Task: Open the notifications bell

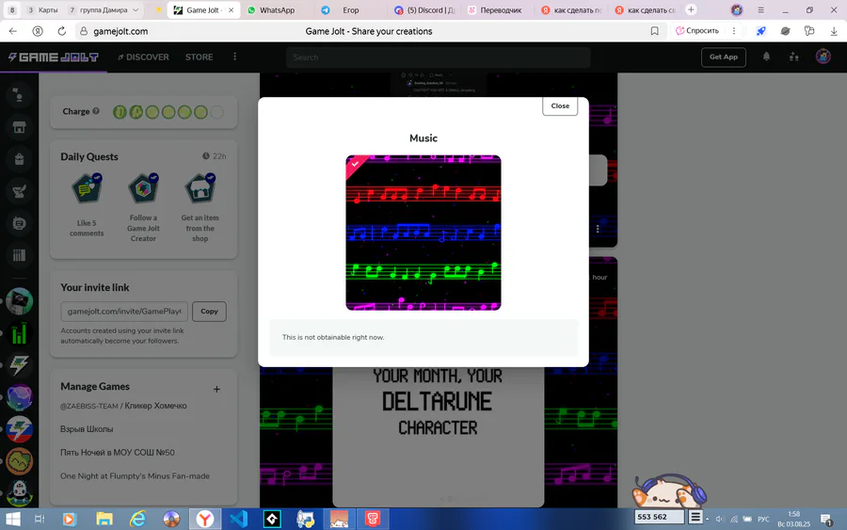Action: [x=766, y=56]
